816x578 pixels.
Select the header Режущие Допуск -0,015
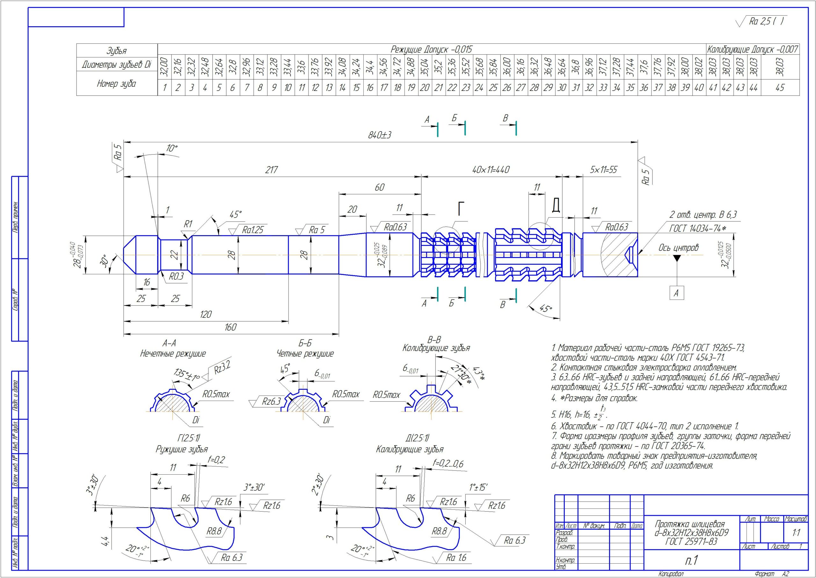431,49
